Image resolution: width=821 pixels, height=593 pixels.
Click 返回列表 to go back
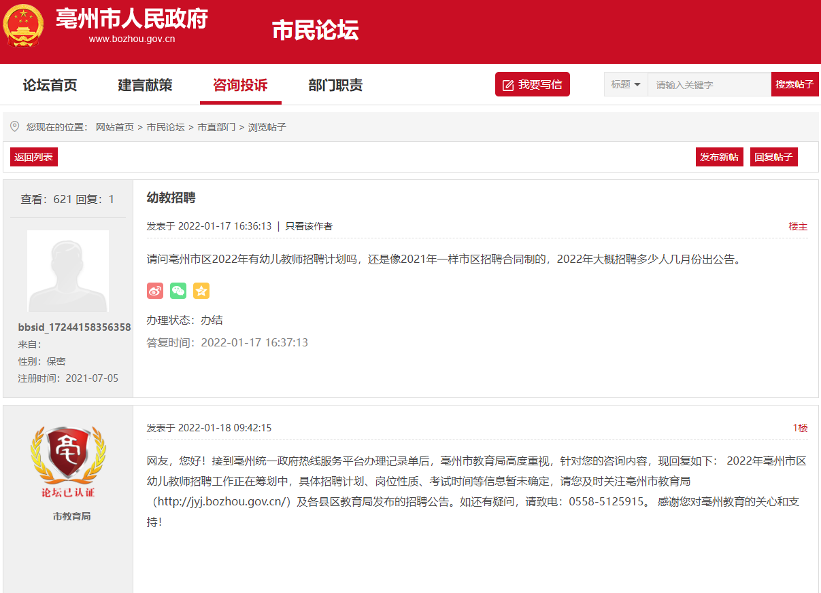pos(34,157)
